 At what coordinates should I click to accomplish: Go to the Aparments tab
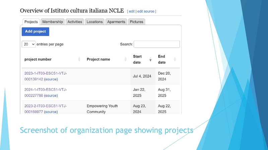[116, 22]
